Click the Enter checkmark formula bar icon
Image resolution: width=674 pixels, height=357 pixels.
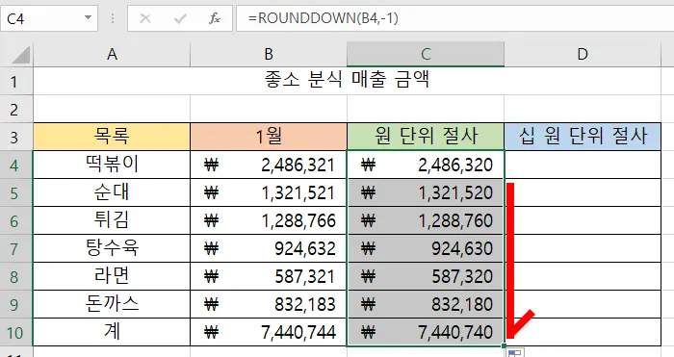[181, 18]
